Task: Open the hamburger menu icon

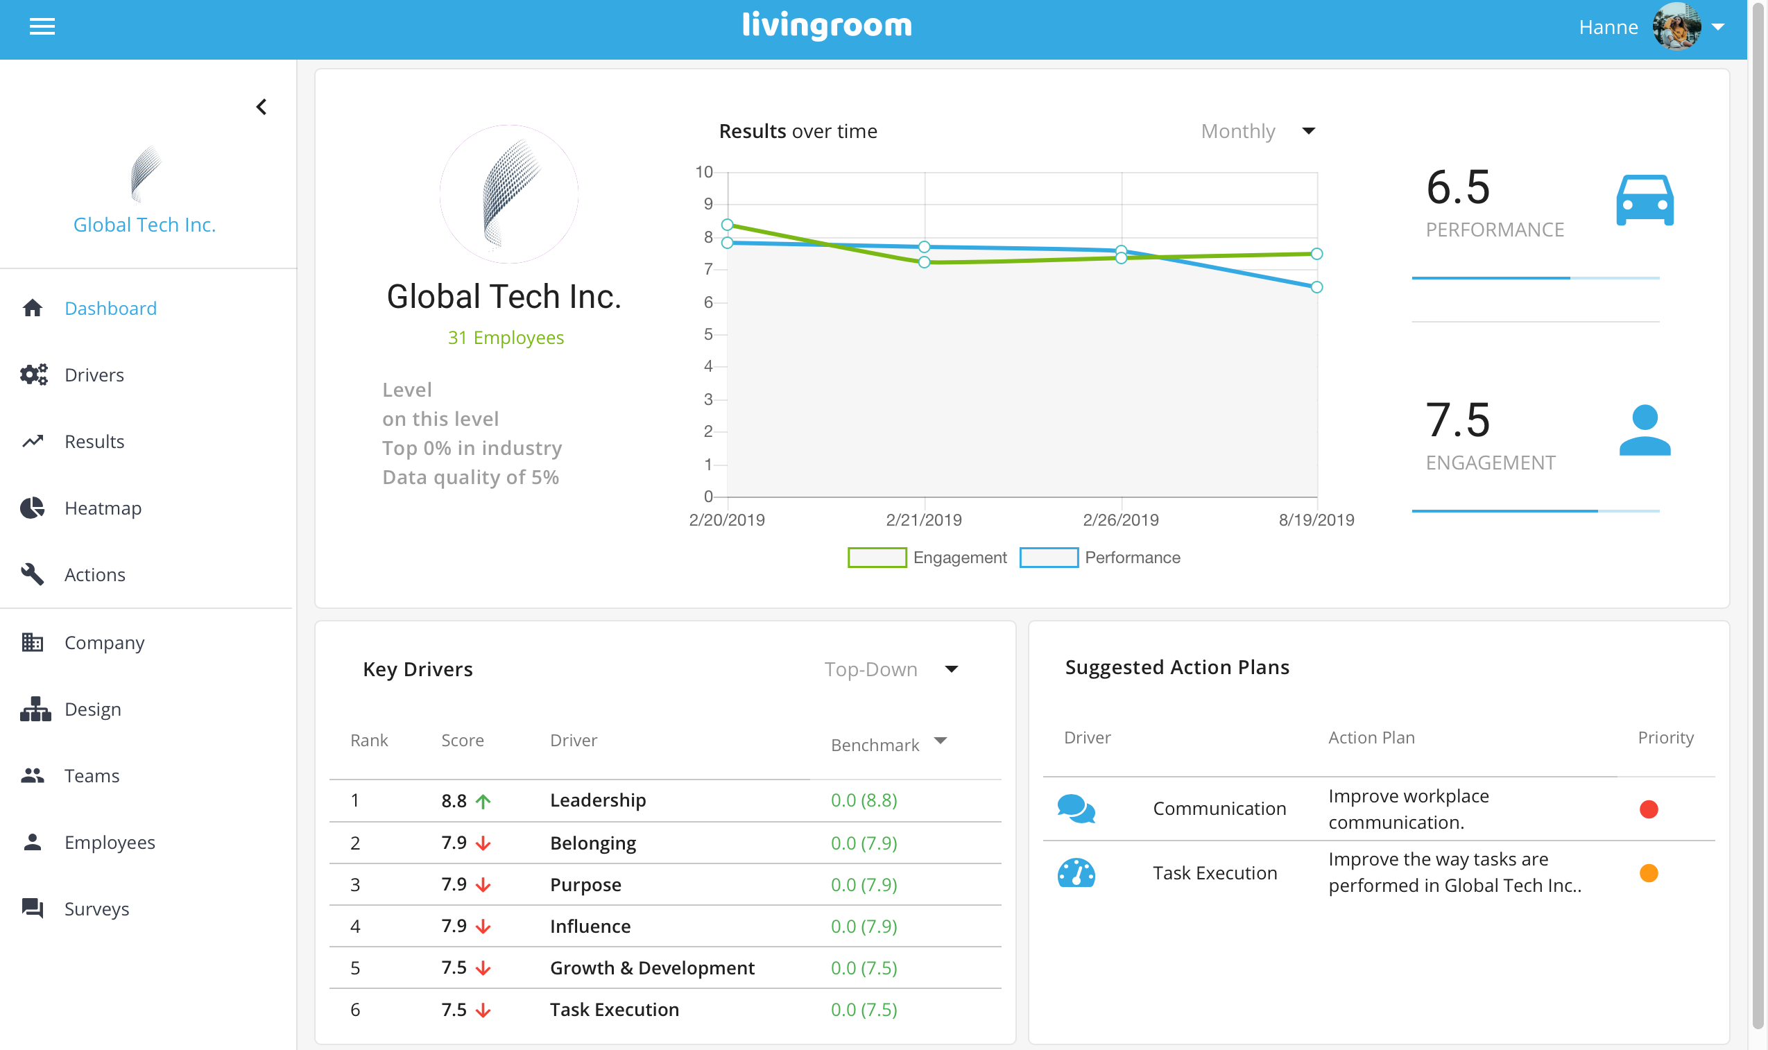Action: [x=42, y=27]
